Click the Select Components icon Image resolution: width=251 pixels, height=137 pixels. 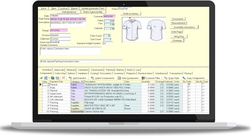click(x=92, y=78)
